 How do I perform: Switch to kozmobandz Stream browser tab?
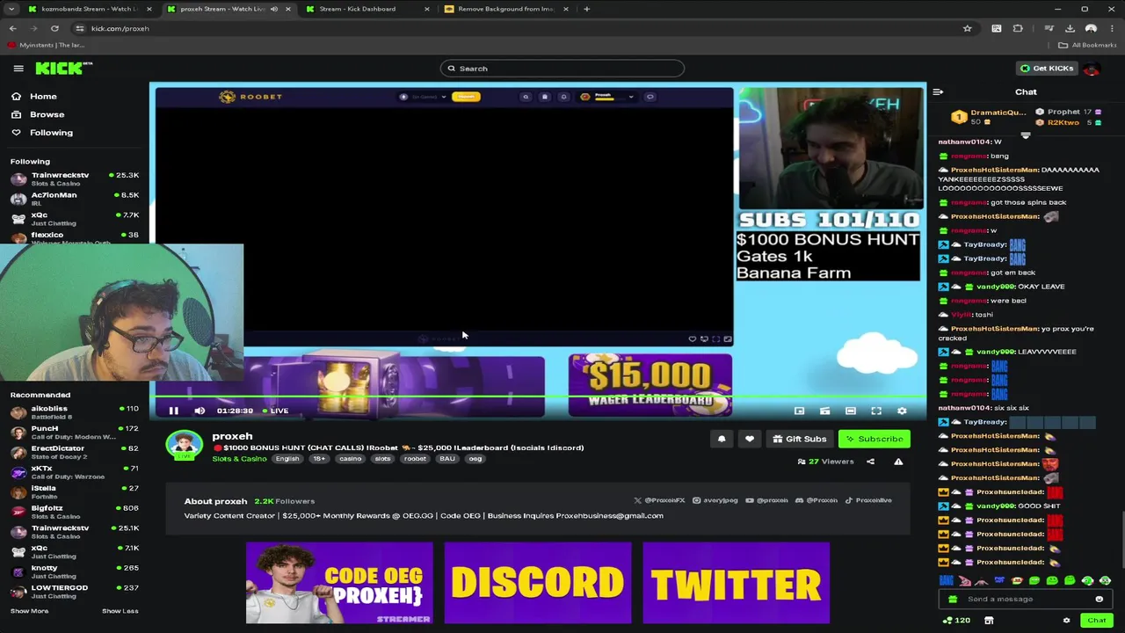(88, 9)
